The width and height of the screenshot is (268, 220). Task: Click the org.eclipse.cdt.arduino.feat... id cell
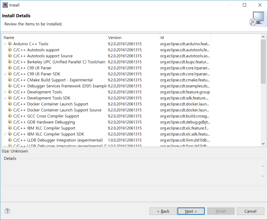[185, 44]
